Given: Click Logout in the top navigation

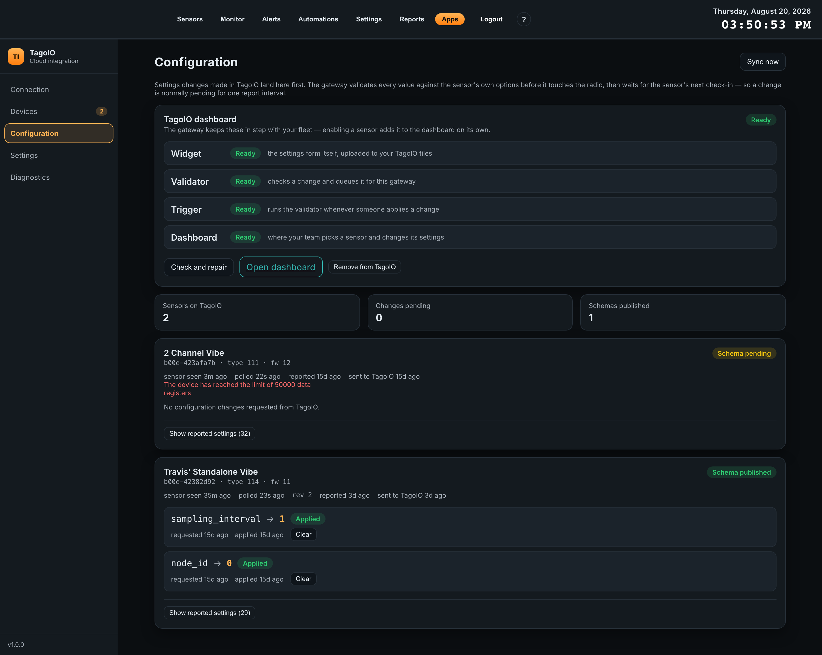Looking at the screenshot, I should click(491, 19).
